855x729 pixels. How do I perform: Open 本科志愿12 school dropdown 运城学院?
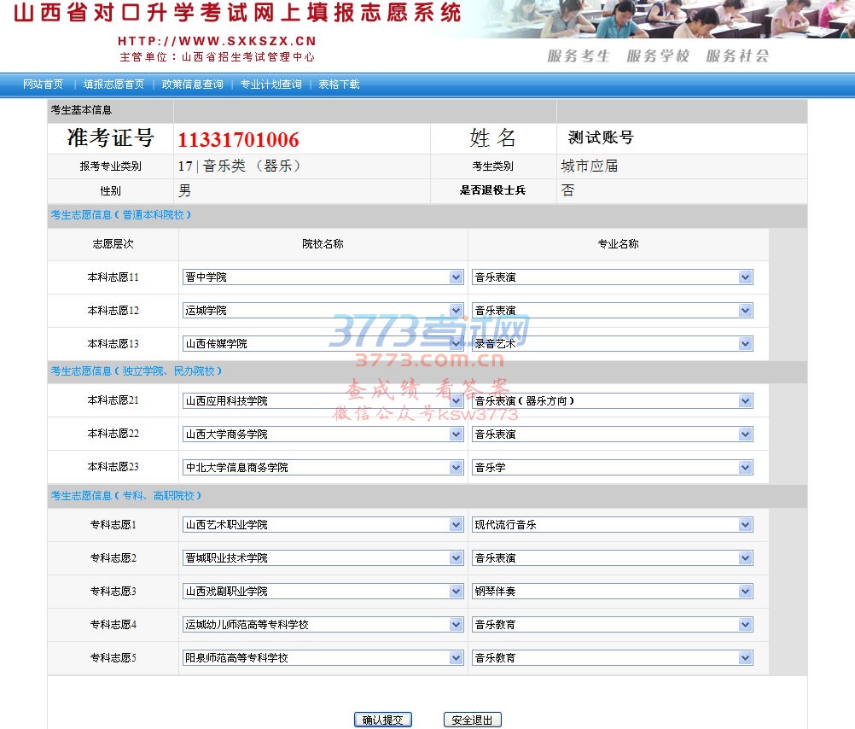[x=323, y=311]
